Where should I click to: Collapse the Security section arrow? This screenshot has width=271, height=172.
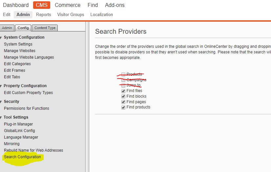tap(1, 102)
